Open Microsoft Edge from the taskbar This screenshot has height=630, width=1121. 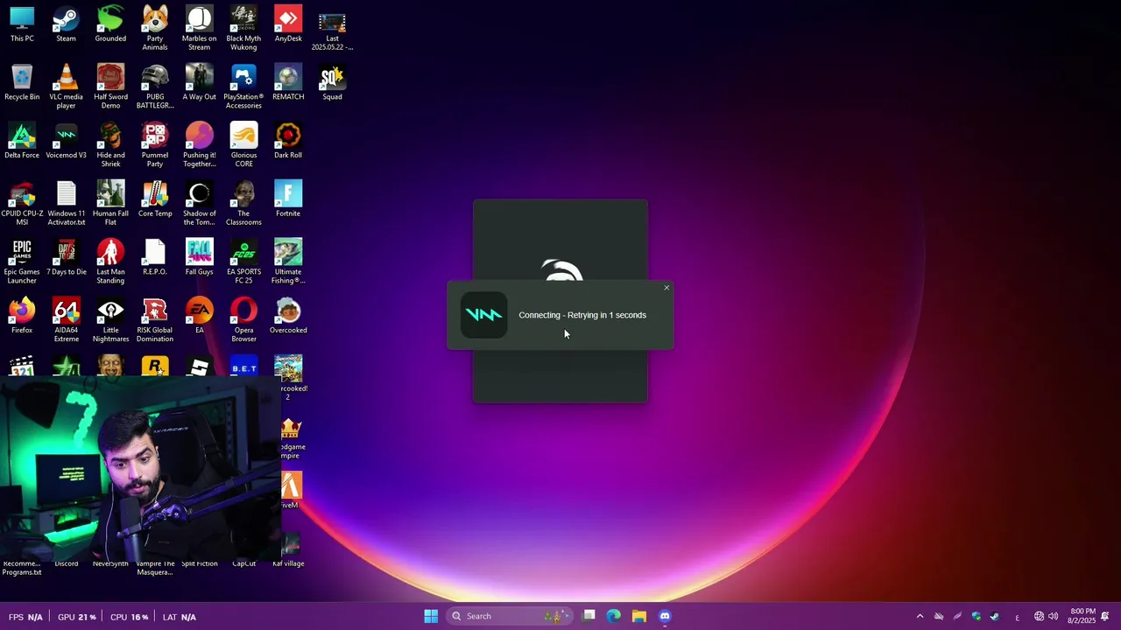[614, 616]
